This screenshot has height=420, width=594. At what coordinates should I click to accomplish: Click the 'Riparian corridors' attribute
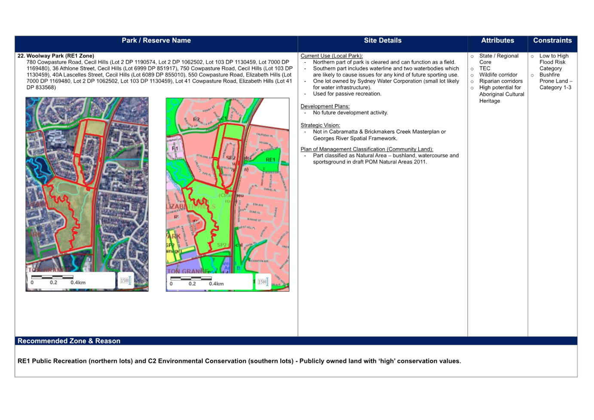501,81
